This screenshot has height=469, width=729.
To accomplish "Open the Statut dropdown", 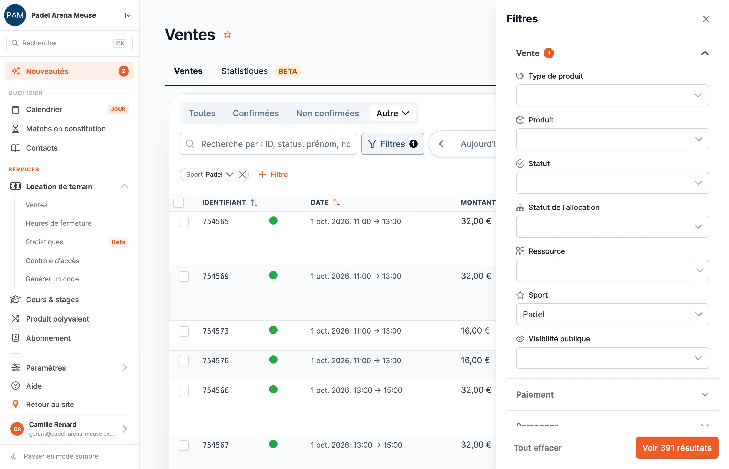I will (x=612, y=183).
